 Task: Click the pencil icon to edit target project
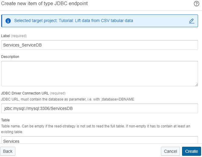(191, 21)
